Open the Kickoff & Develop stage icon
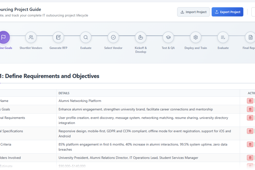The height and width of the screenshot is (170, 255). tap(141, 37)
